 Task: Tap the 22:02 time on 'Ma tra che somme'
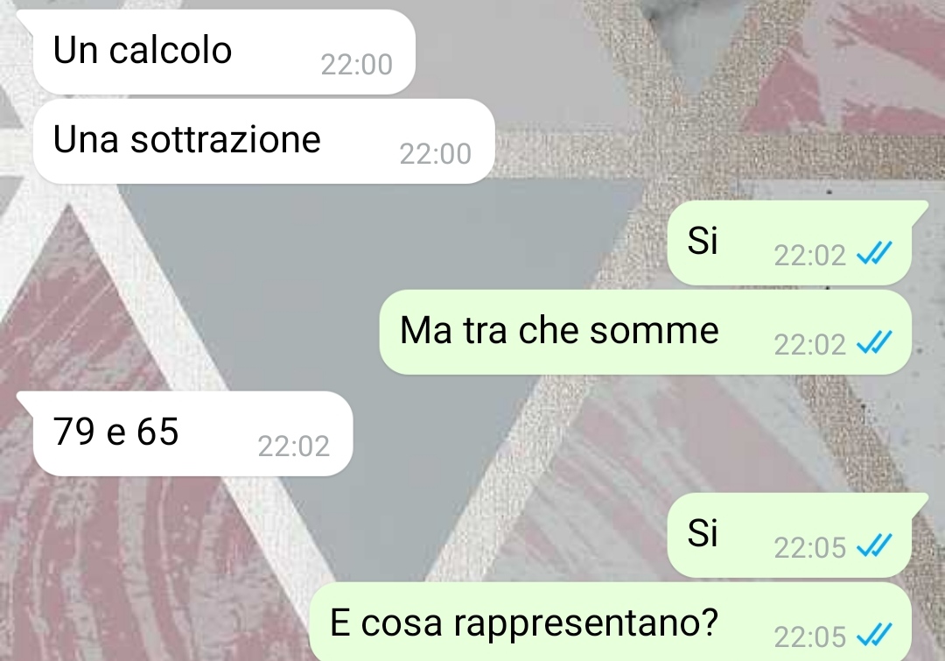click(810, 345)
